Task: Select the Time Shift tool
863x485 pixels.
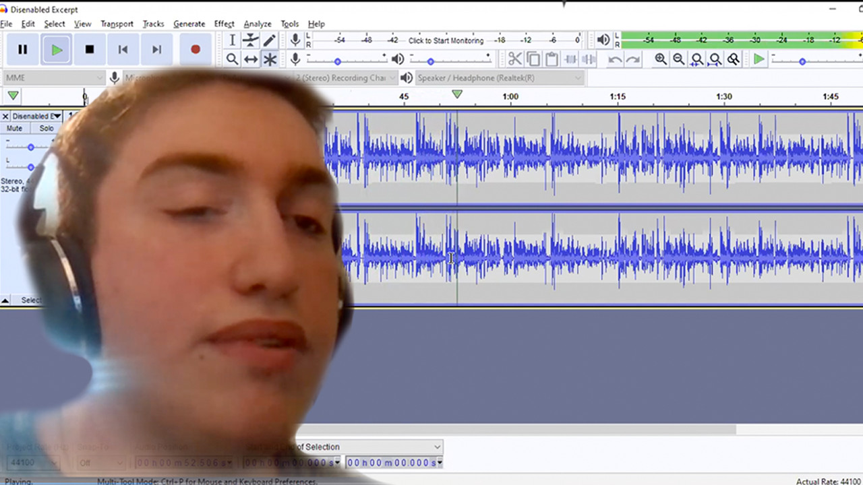Action: pyautogui.click(x=251, y=59)
